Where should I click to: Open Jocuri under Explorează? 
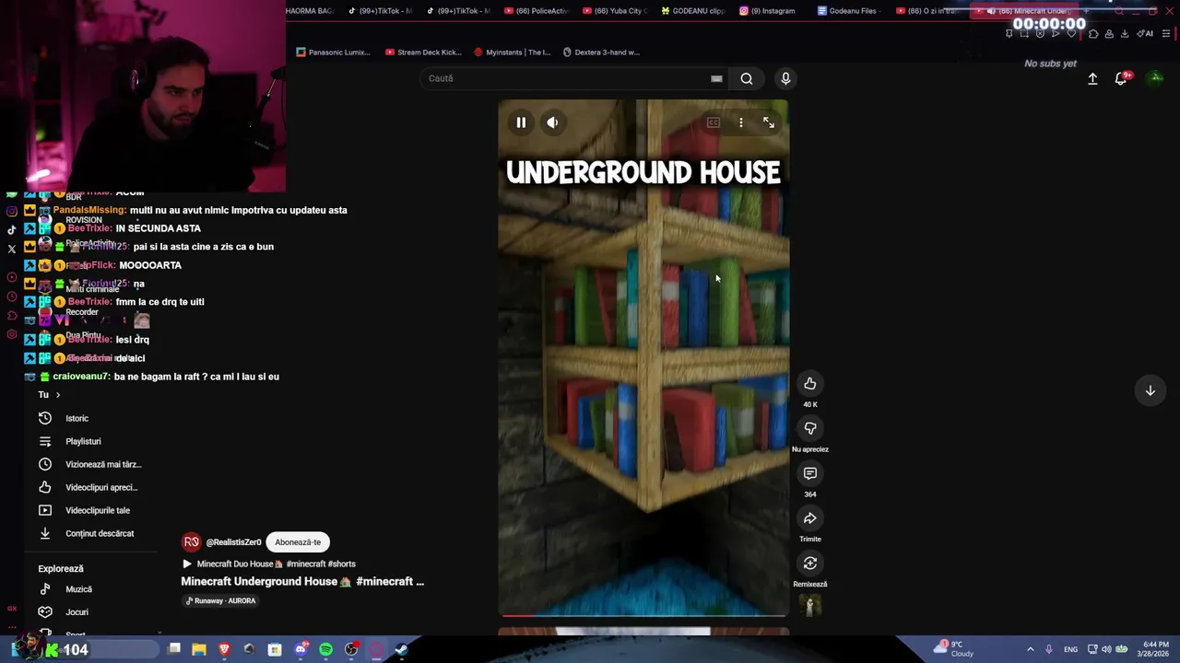pyautogui.click(x=77, y=612)
